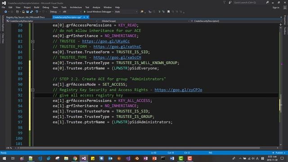
Task: Open File Explorer from the taskbar
Action: 66,158
